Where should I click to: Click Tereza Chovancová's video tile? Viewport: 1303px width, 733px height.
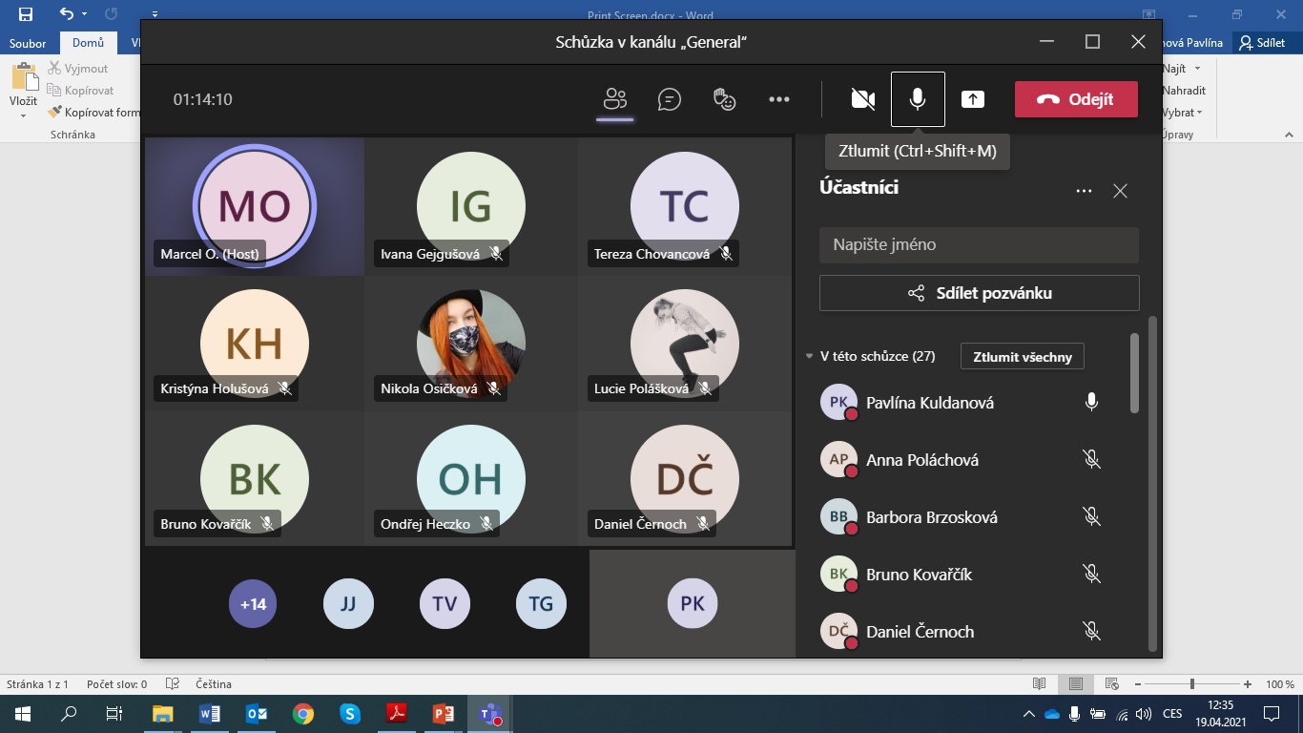(685, 206)
